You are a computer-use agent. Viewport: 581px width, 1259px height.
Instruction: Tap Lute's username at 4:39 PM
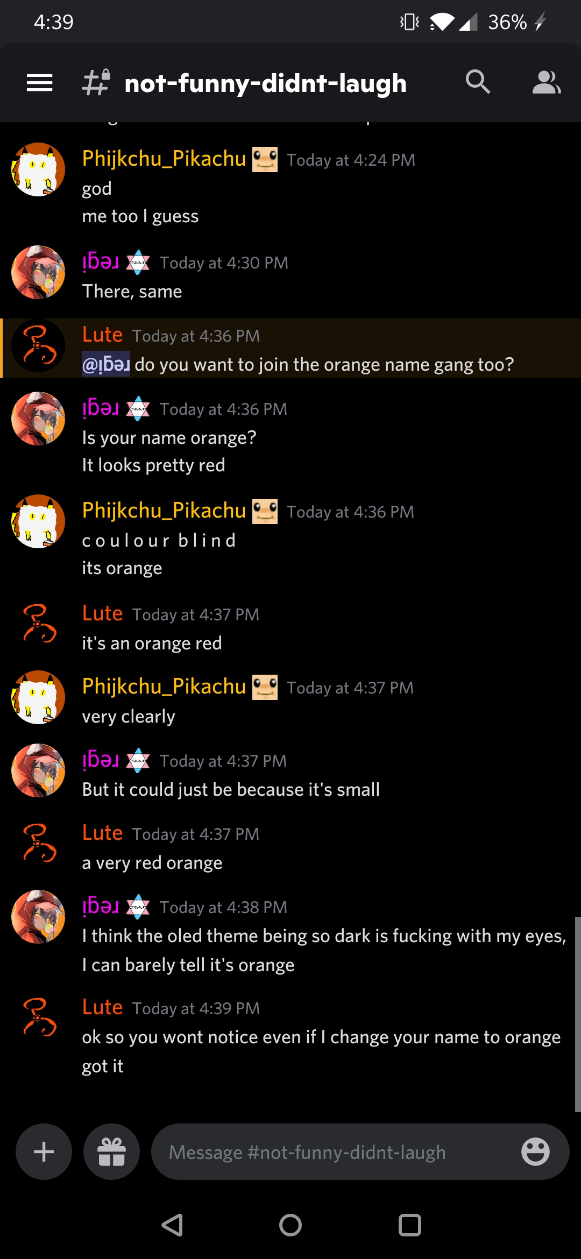point(102,1007)
